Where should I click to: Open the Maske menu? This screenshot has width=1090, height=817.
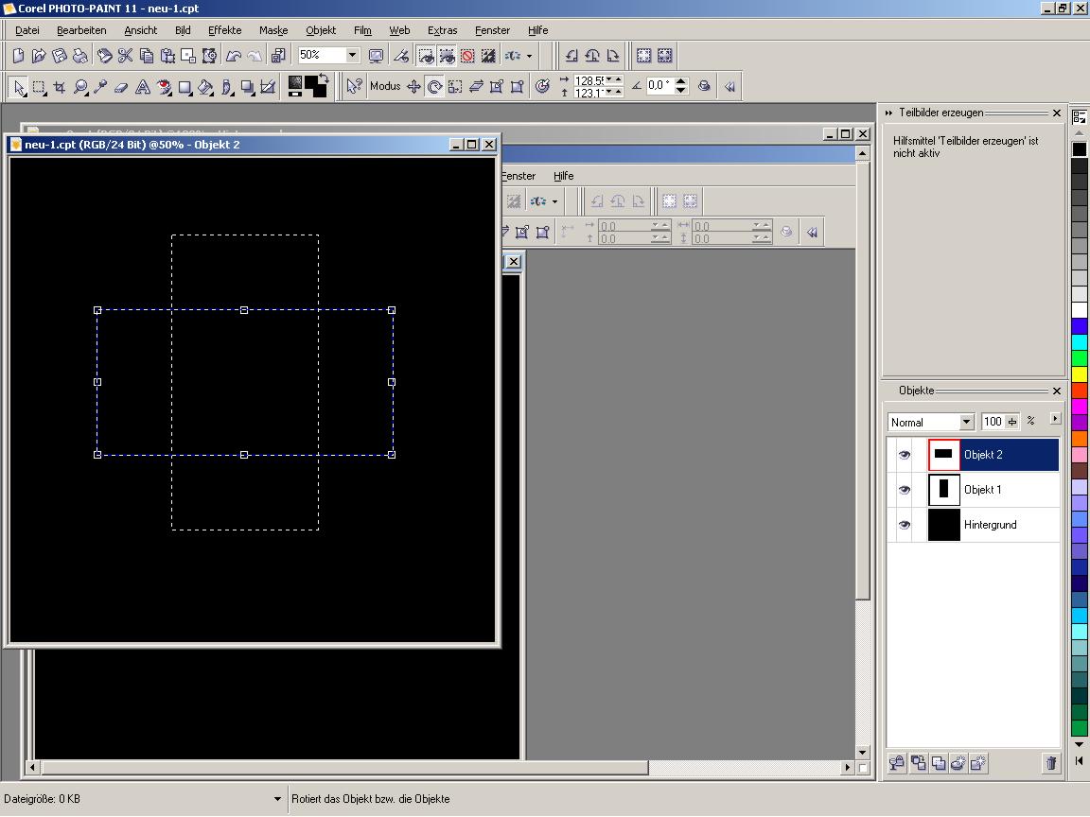[x=273, y=30]
